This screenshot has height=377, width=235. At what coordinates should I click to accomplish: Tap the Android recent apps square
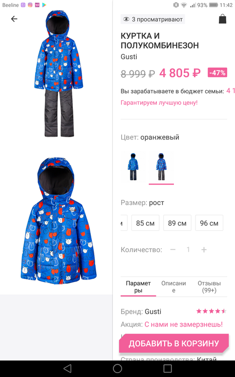pyautogui.click(x=167, y=368)
